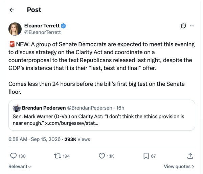The image size is (203, 174).
Task: Click the chevron beside View quotes
Action: [x=193, y=167]
